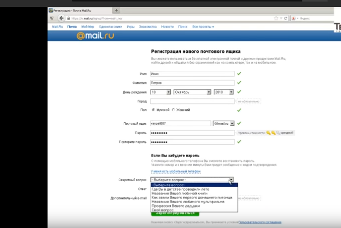Click the @mail.ru logo
Image resolution: width=341 pixels, height=228 pixels.
pyautogui.click(x=95, y=35)
